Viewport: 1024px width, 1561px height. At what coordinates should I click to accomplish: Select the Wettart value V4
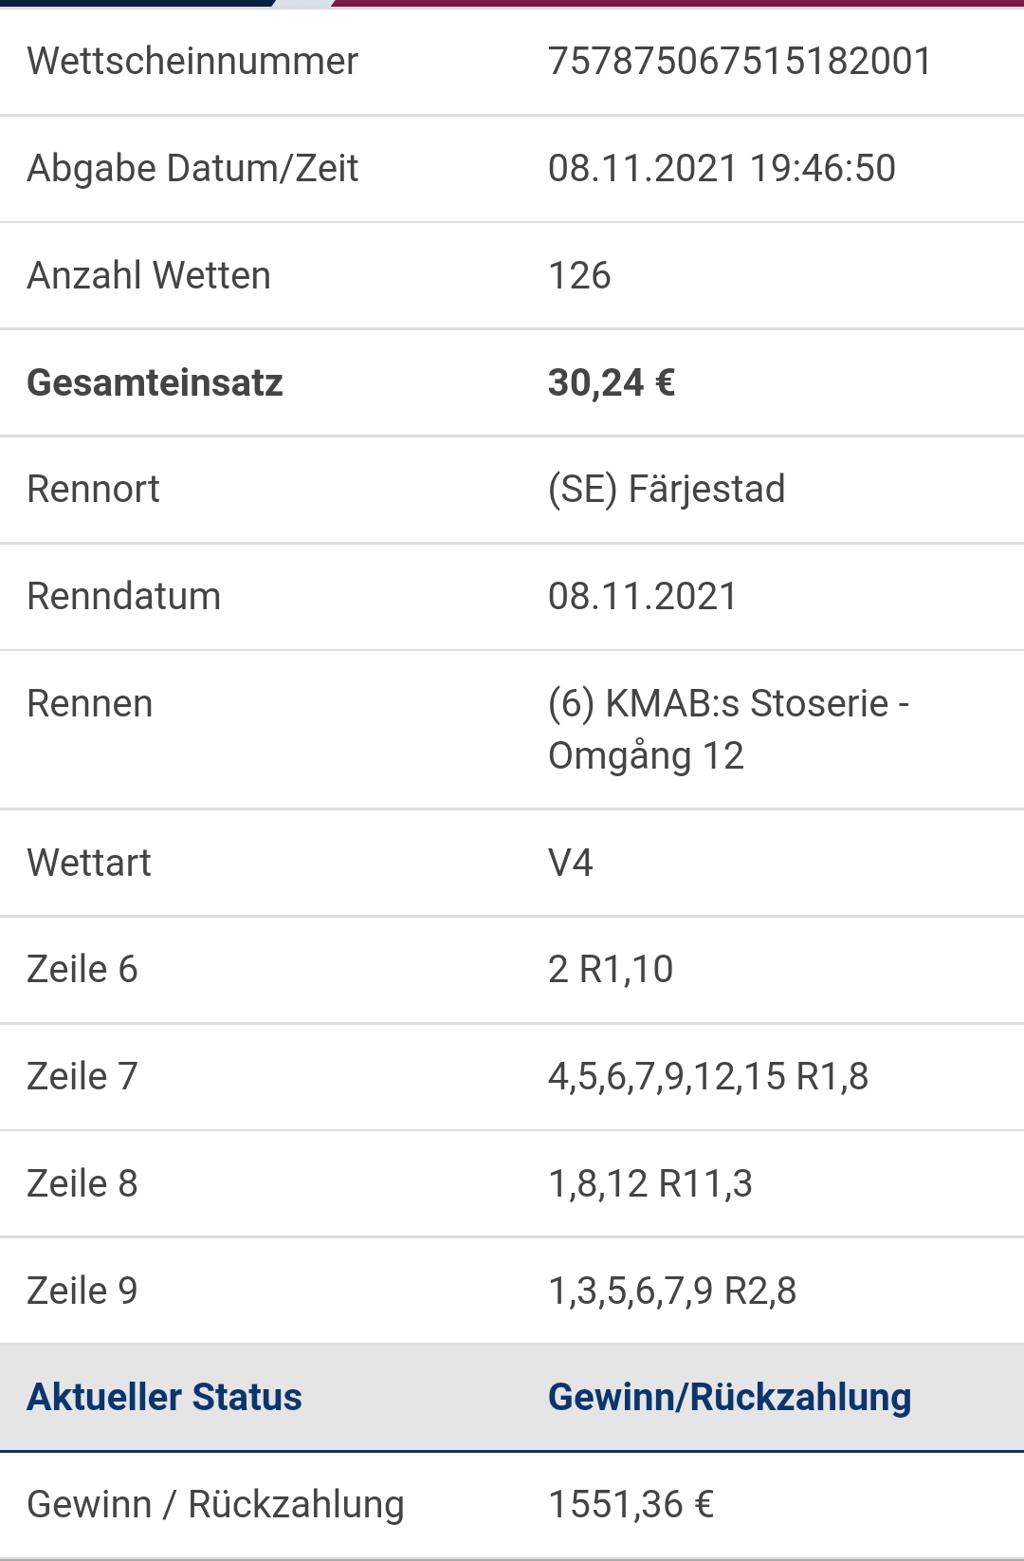(x=570, y=864)
